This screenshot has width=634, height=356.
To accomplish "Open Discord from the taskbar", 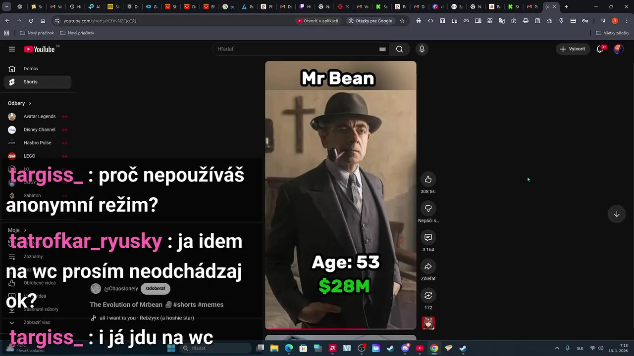I will pyautogui.click(x=405, y=348).
